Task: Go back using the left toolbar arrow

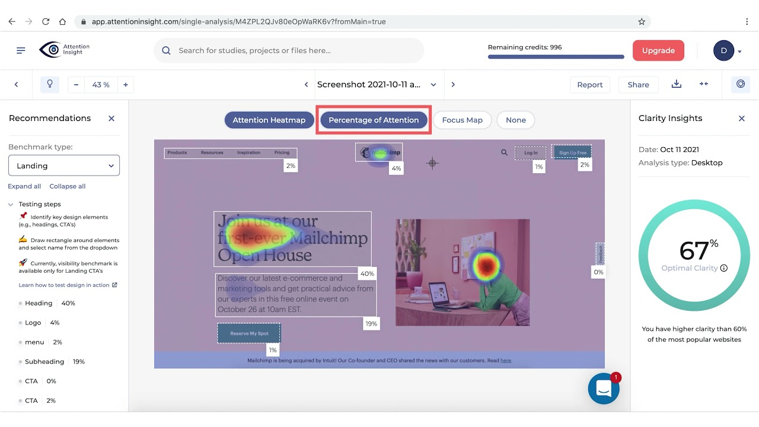Action: [x=16, y=85]
